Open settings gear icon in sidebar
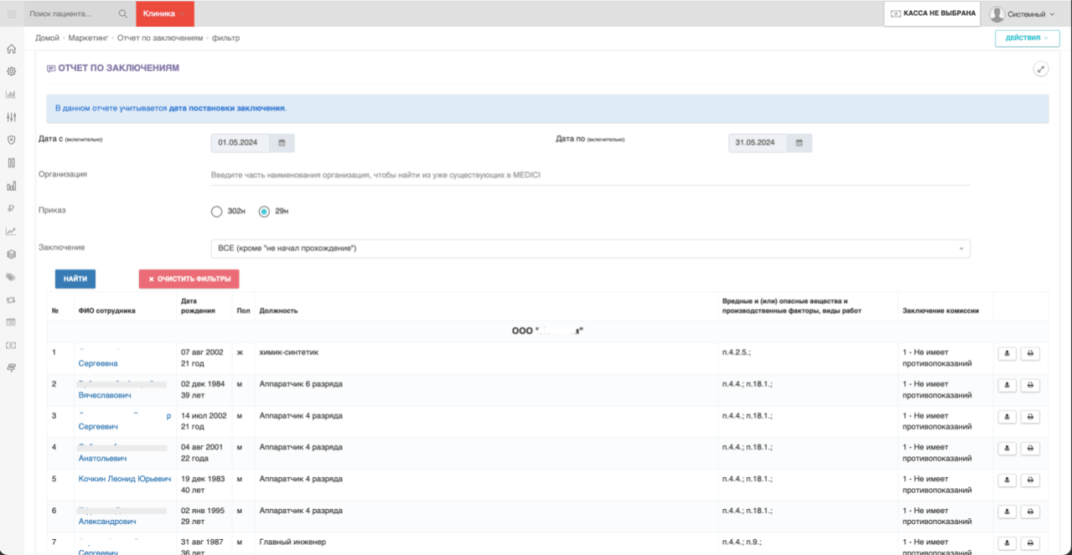This screenshot has width=1072, height=555. 11,72
